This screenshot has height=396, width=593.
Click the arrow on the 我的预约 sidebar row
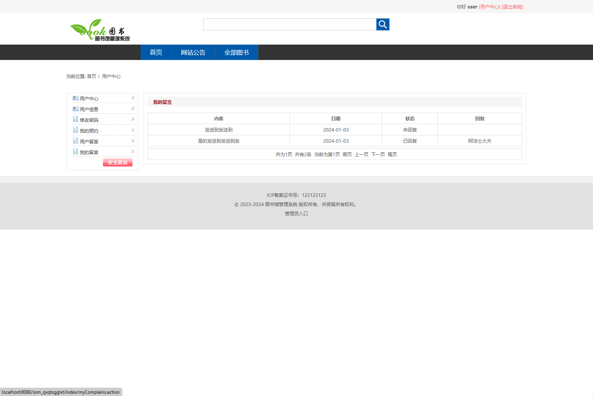[x=133, y=130]
